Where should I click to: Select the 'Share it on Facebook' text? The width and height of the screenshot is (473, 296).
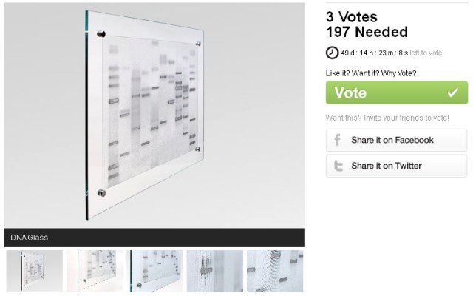pos(392,140)
